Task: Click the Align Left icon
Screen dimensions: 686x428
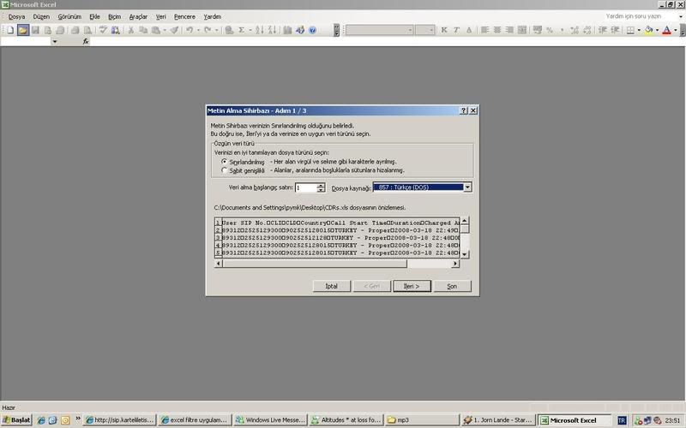Action: tap(484, 30)
